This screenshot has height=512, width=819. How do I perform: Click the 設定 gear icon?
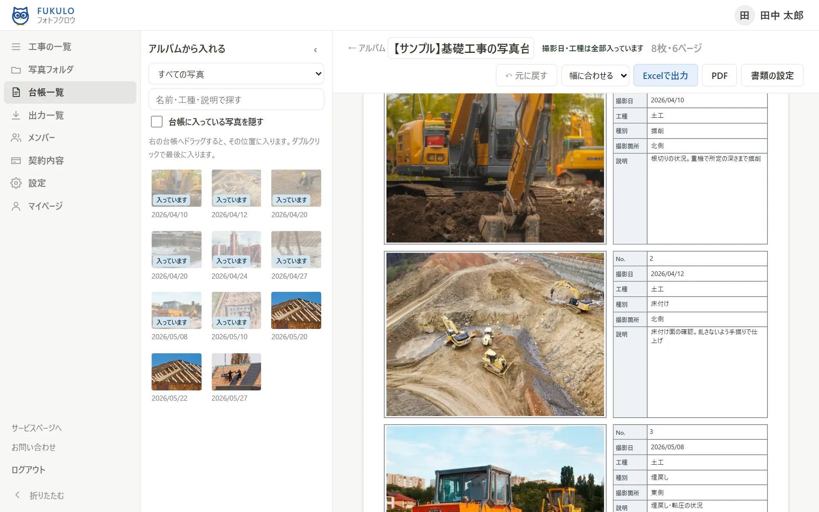pos(16,183)
